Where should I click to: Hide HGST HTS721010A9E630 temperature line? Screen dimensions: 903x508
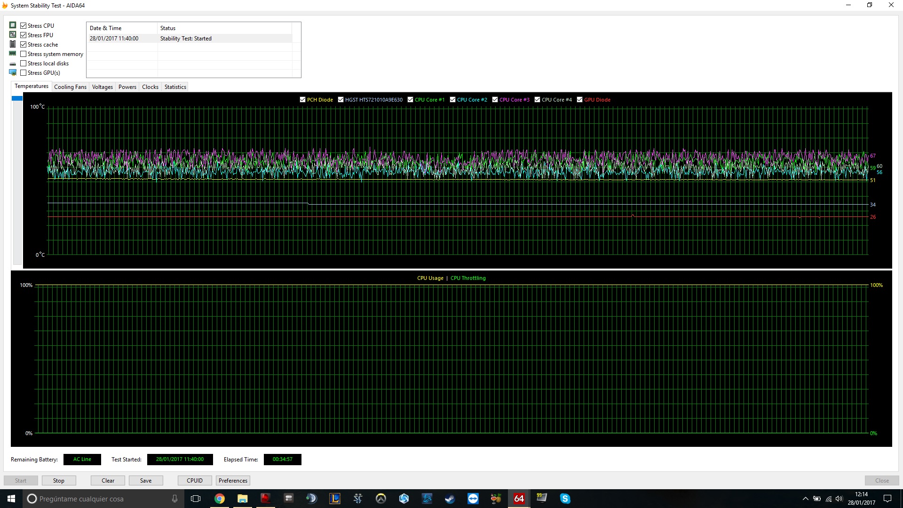[x=341, y=99]
